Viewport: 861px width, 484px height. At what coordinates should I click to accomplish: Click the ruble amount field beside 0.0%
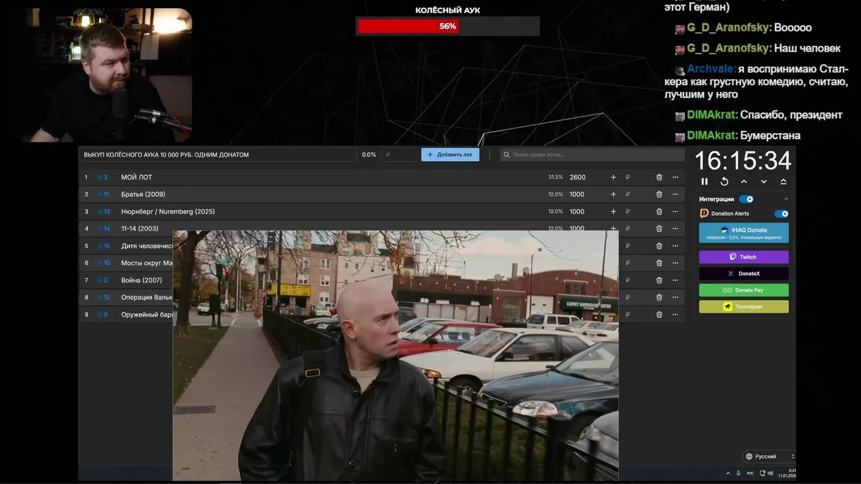(x=400, y=155)
